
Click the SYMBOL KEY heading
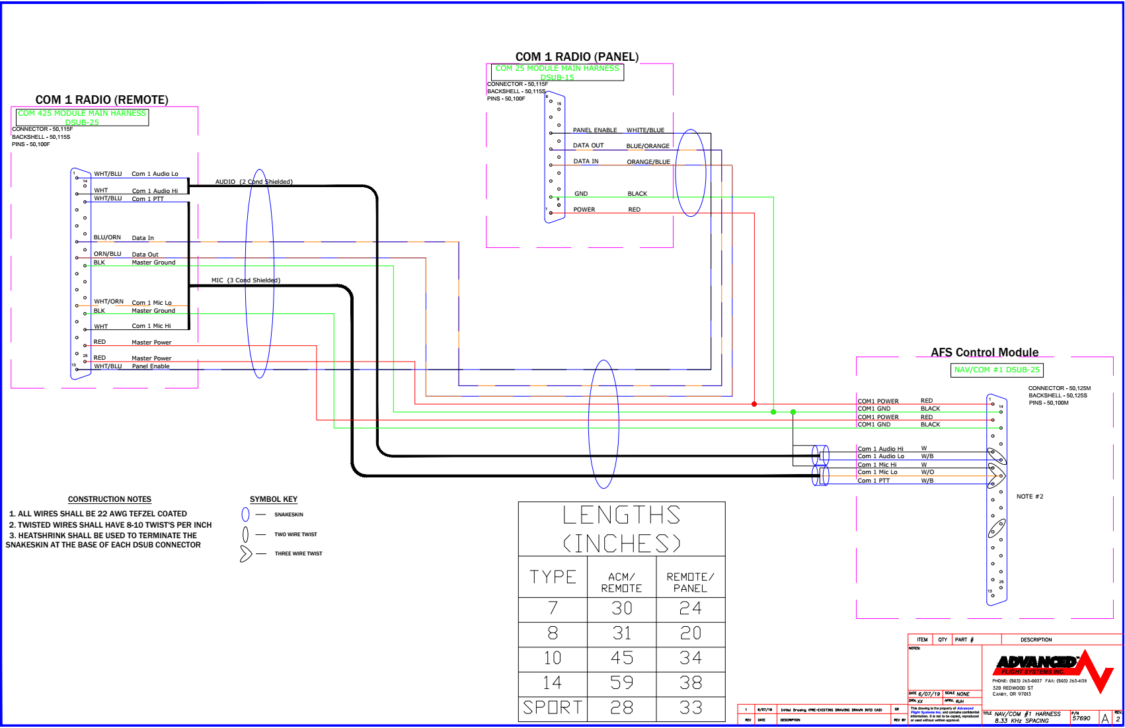tap(274, 499)
